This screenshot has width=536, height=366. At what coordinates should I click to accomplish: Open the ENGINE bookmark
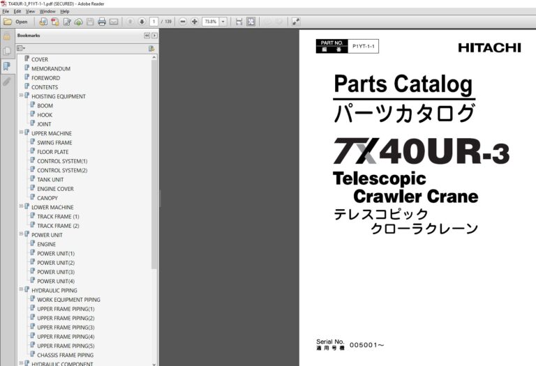click(x=47, y=244)
